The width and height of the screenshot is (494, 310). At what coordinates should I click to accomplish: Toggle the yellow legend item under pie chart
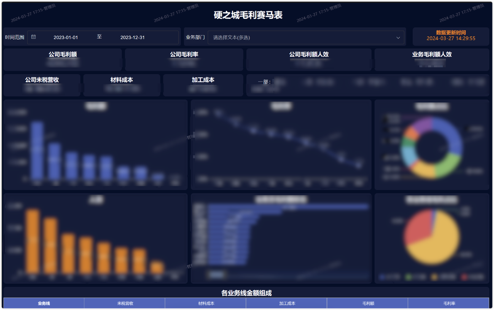coord(435,277)
